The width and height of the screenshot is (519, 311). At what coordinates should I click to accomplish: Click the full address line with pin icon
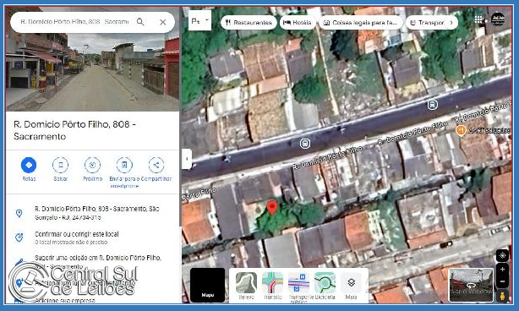(92, 213)
